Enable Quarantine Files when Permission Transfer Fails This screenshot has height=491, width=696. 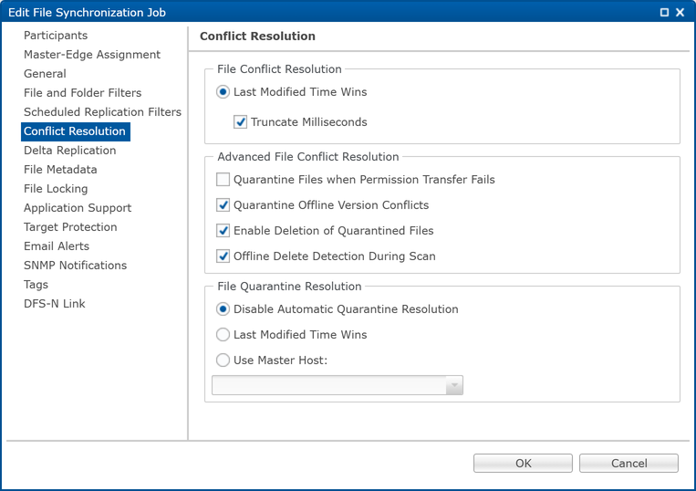(223, 180)
